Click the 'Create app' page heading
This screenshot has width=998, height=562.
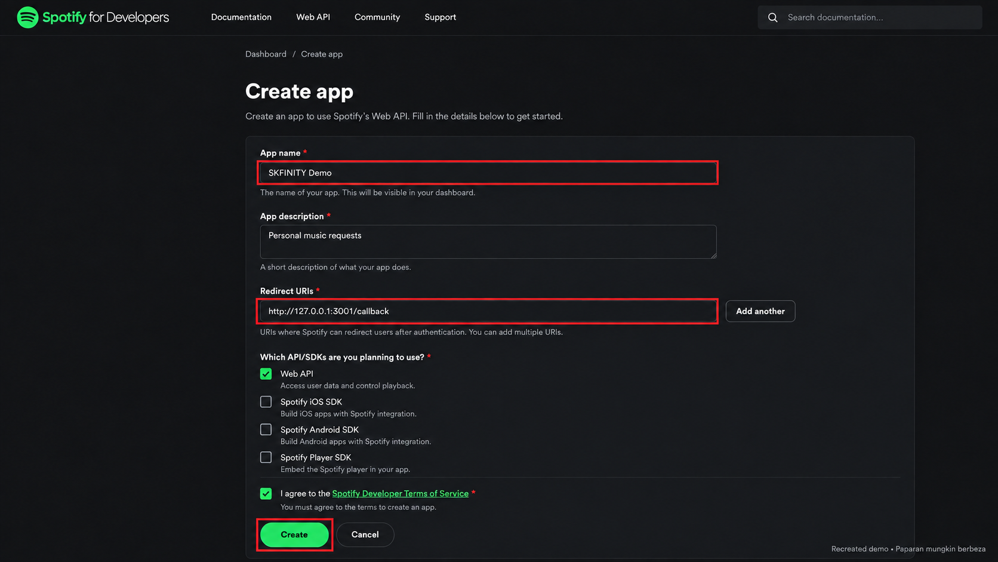[x=299, y=91]
